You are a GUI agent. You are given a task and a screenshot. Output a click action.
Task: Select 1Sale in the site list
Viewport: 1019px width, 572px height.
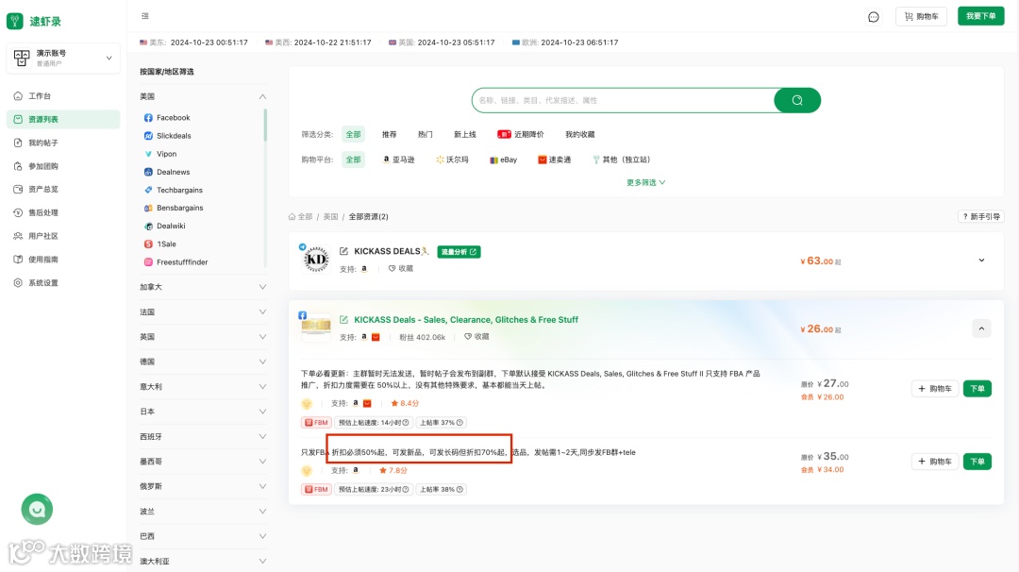(x=159, y=244)
